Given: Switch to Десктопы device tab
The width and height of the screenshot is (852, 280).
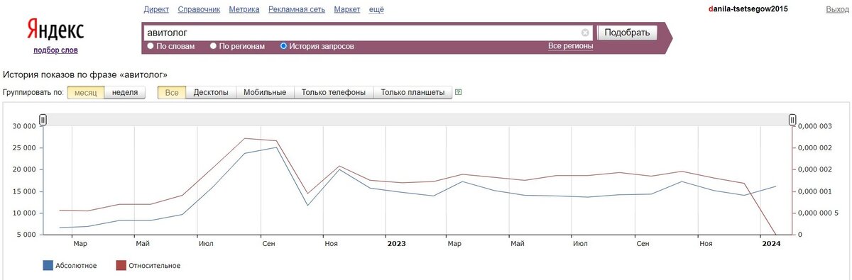Looking at the screenshot, I should [211, 92].
